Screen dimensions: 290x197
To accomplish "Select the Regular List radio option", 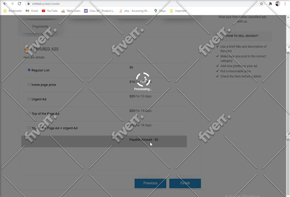I will 29,70.
